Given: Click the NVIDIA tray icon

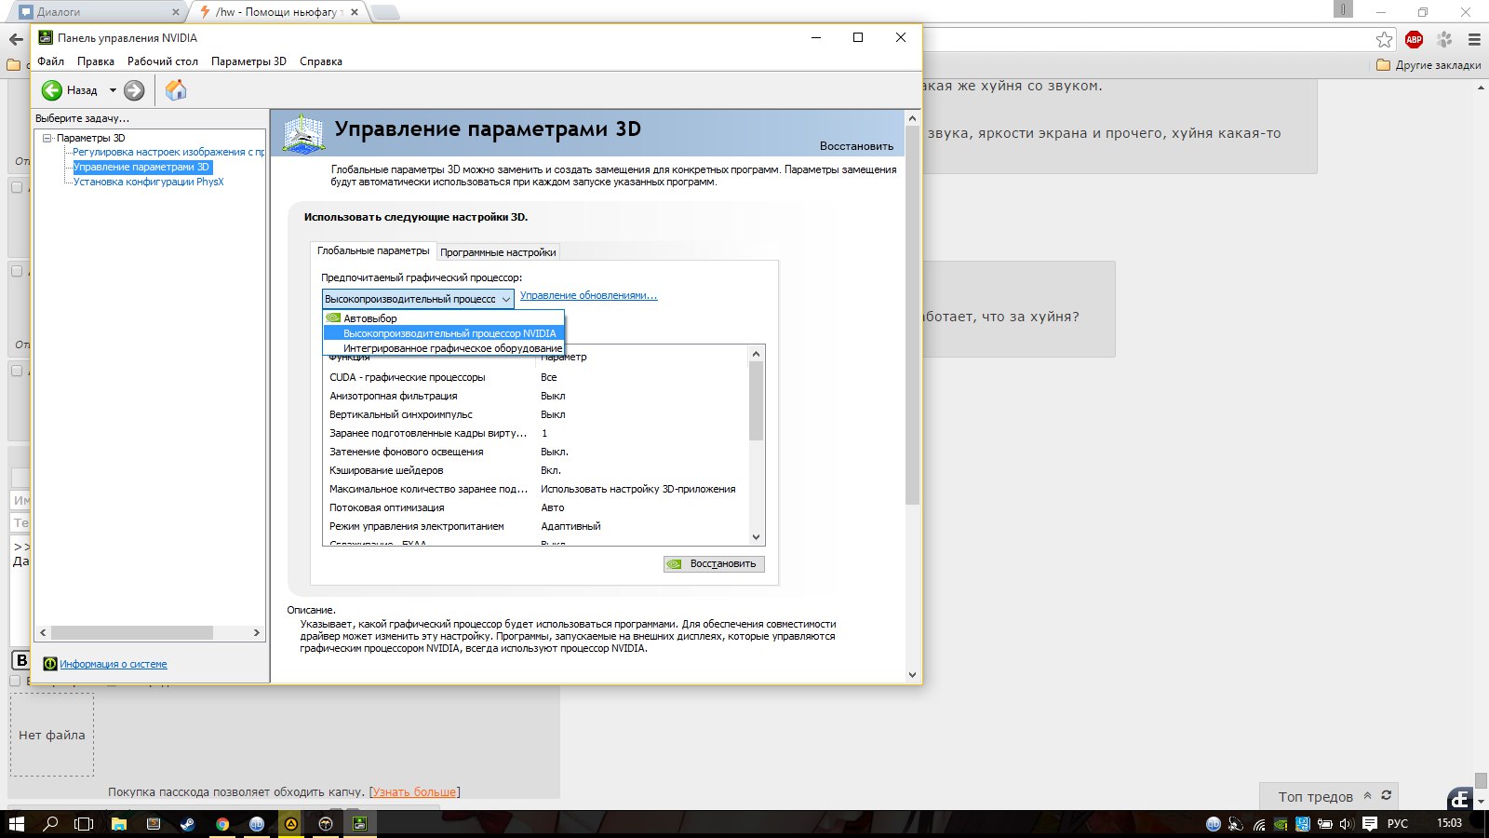Looking at the screenshot, I should click(1281, 824).
